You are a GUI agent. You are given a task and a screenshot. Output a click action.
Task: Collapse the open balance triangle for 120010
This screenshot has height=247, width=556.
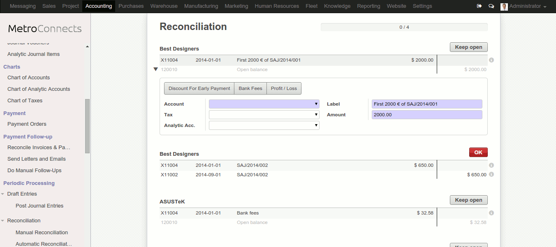click(155, 69)
